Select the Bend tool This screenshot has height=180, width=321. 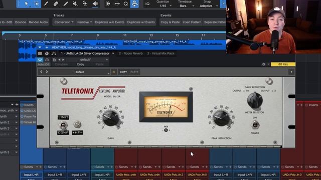pyautogui.click(x=85, y=3)
